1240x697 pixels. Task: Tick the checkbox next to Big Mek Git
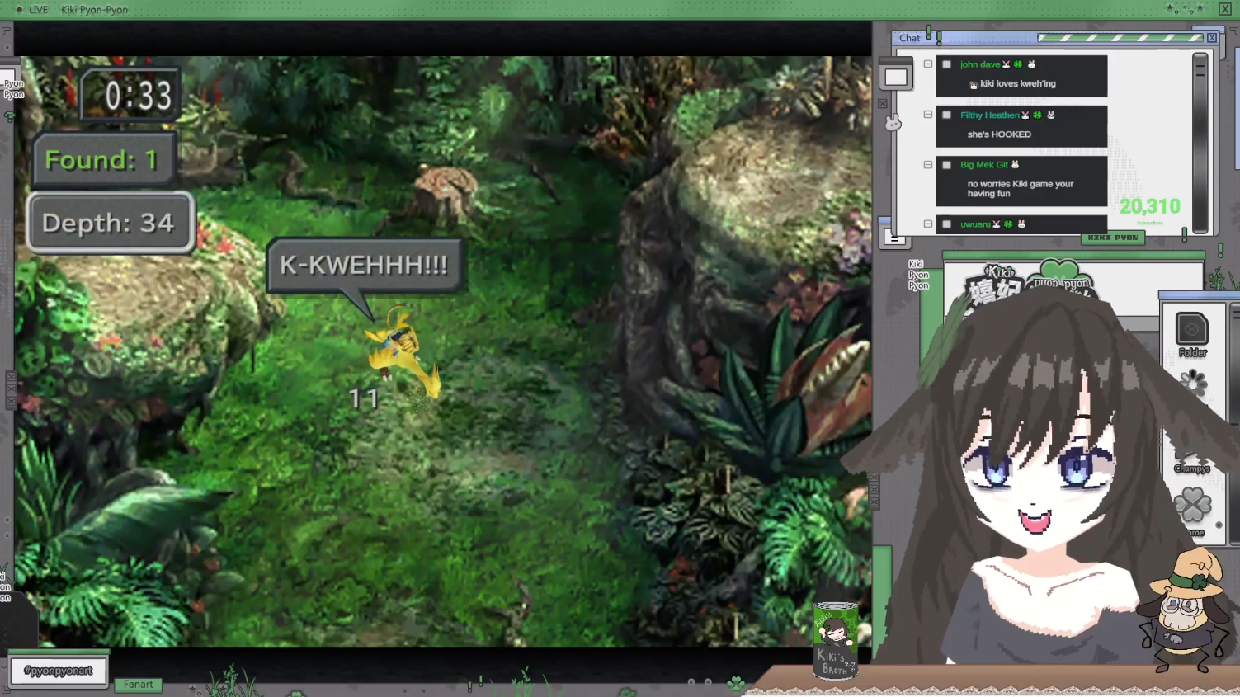(x=946, y=165)
